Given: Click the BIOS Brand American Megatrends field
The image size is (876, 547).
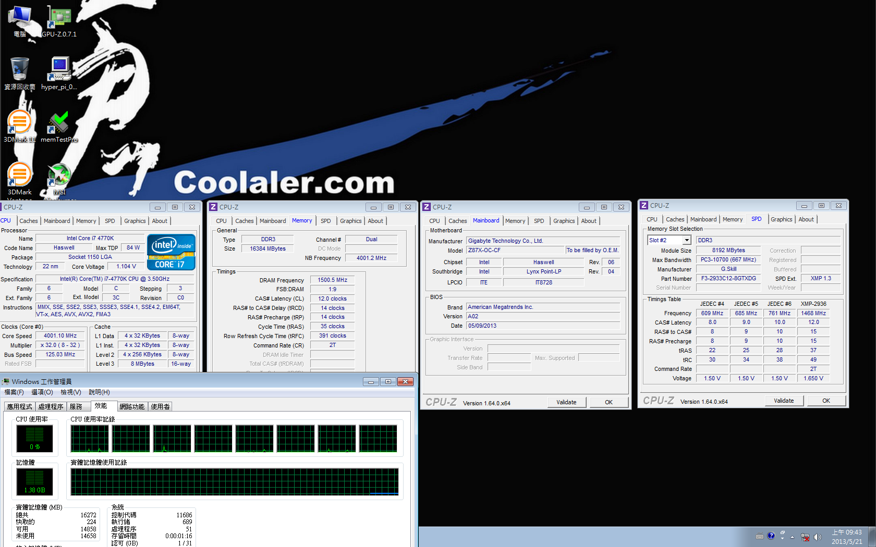Looking at the screenshot, I should (x=543, y=307).
